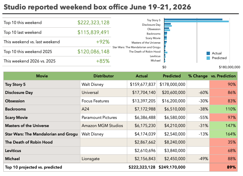Click the '% Change' column header
Viewport: 243px width, 176px height.
[x=198, y=76]
